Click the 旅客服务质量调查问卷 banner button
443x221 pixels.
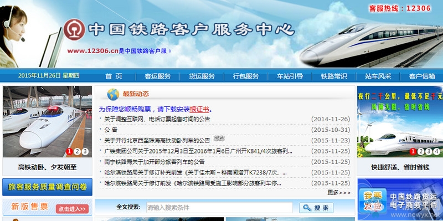pos(47,187)
